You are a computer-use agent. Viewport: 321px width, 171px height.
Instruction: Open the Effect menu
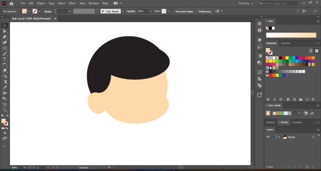tap(72, 3)
